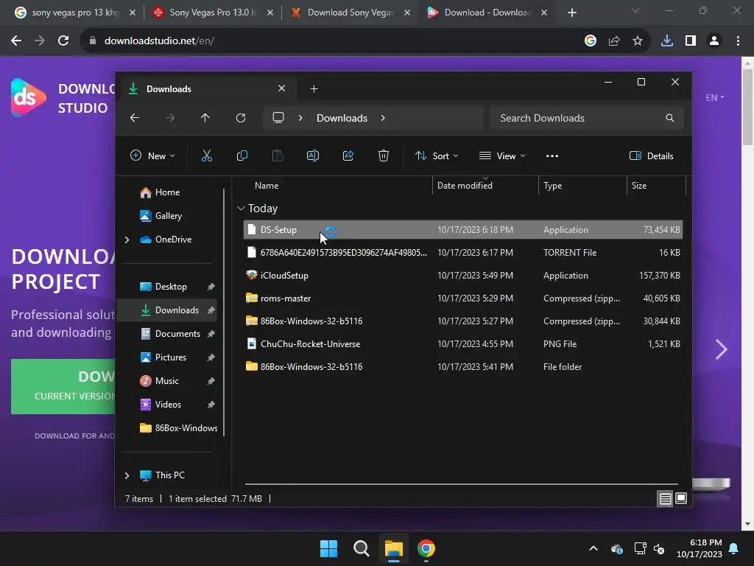
Task: Open Home in navigation pane
Action: pyautogui.click(x=167, y=192)
